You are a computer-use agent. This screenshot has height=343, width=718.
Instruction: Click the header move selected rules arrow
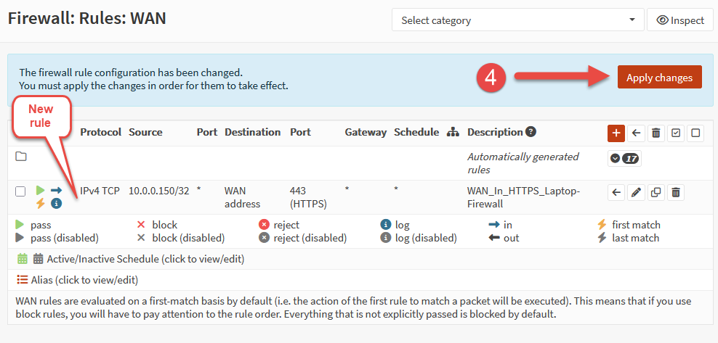coord(637,133)
